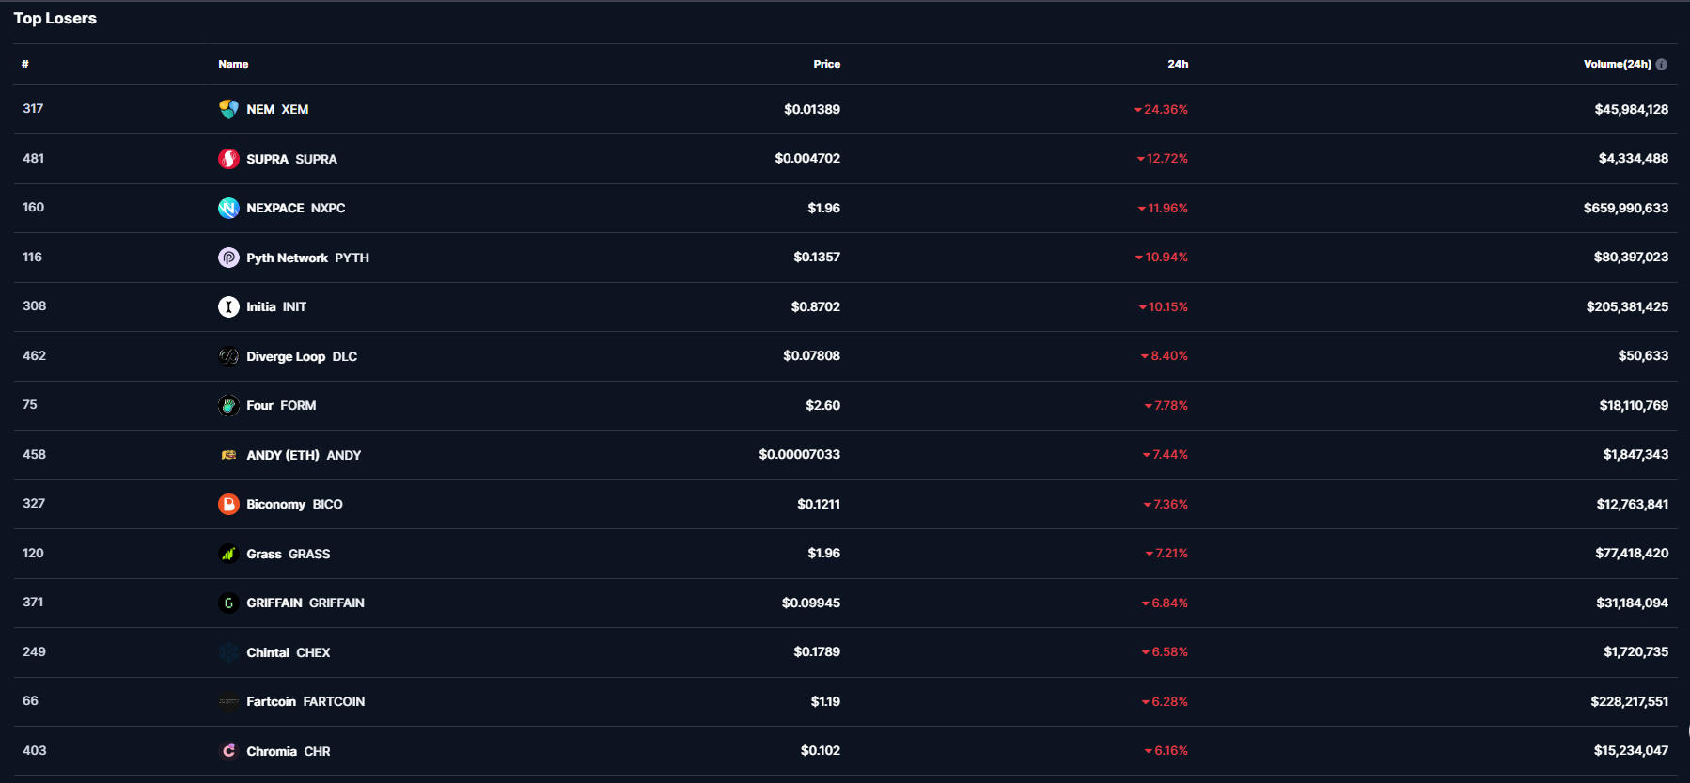1690x783 pixels.
Task: Open the Diverge Loop DLC link
Action: pyautogui.click(x=301, y=356)
